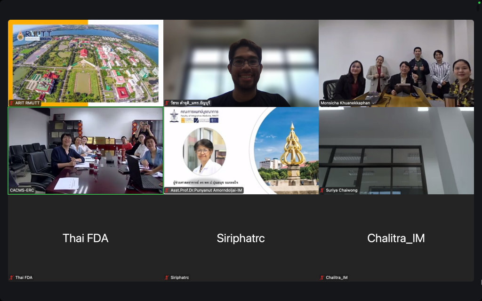Click muted mic icon beside Asst.Prof.Dr.Punyanut name
The image size is (482, 301).
point(167,190)
